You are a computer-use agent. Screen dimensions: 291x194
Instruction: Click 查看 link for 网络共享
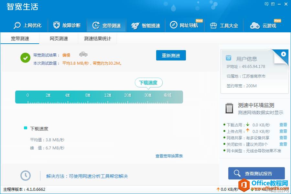pyautogui.click(x=283, y=137)
